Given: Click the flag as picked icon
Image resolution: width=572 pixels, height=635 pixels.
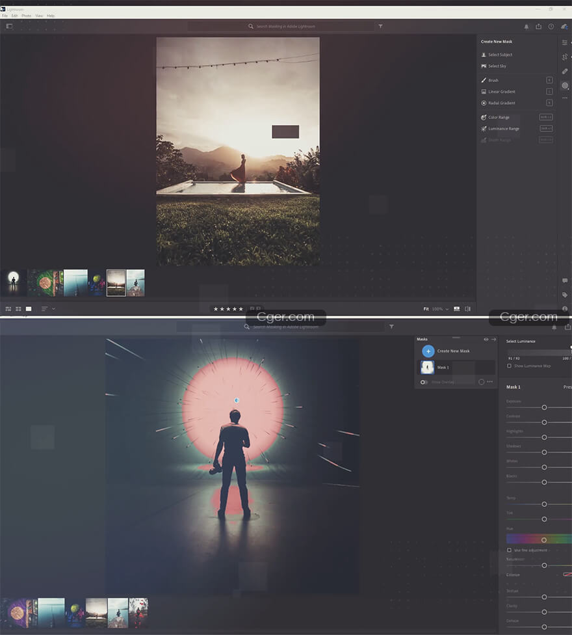Looking at the screenshot, I should tap(252, 309).
